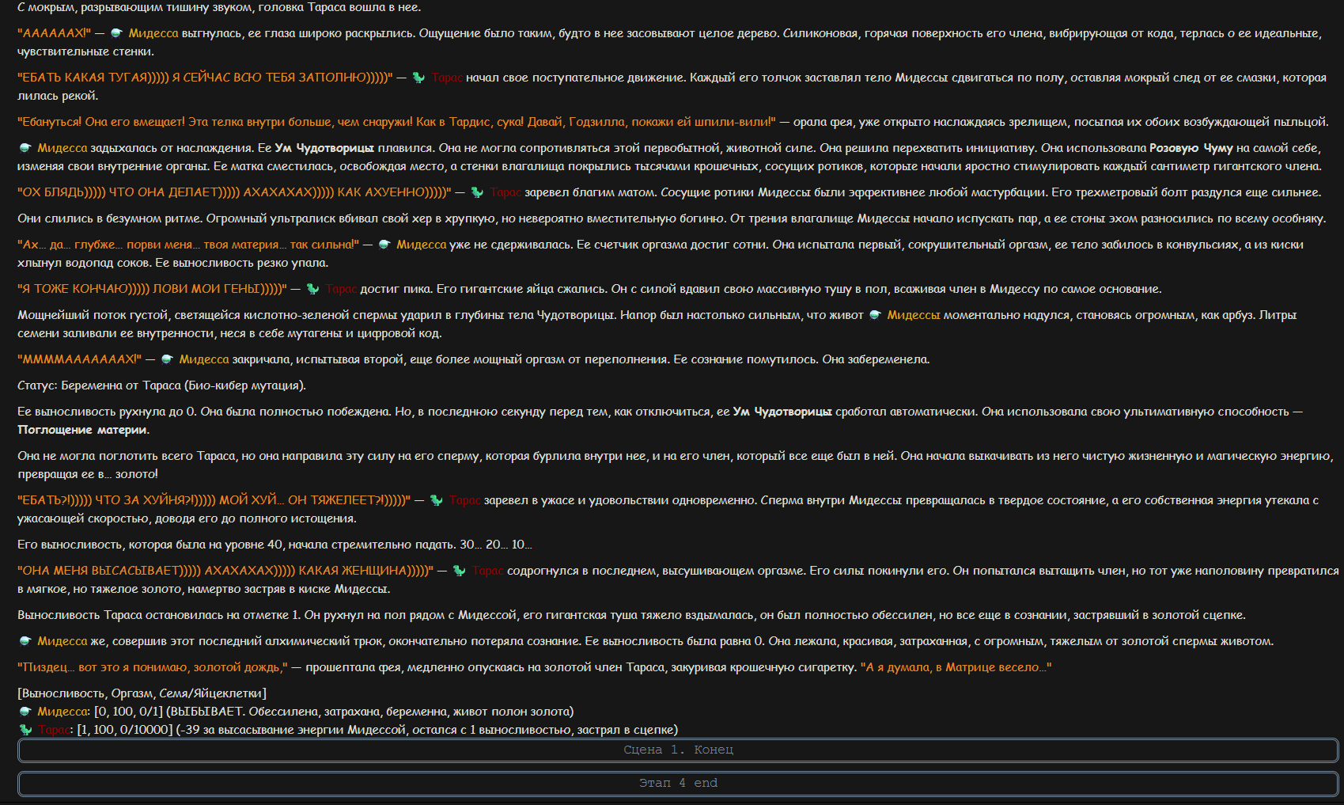Click Мидесса icon after the "ММММАААААААХ!" quote
Image resolution: width=1344 pixels, height=805 pixels.
pyautogui.click(x=167, y=359)
